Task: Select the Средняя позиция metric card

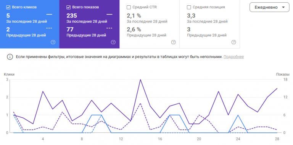Action: coord(210,24)
